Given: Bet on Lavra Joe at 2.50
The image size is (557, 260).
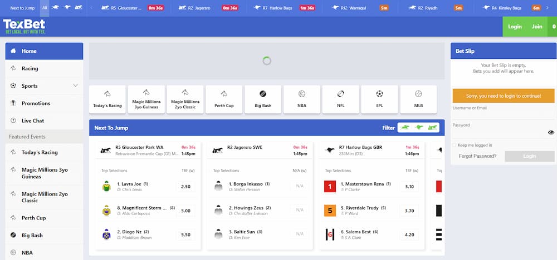Looking at the screenshot, I should (186, 186).
